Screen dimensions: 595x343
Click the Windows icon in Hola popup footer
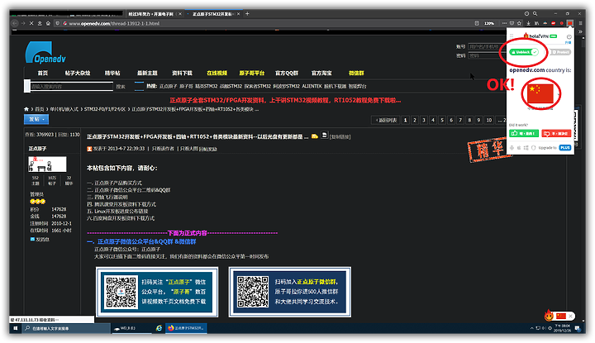(526, 148)
